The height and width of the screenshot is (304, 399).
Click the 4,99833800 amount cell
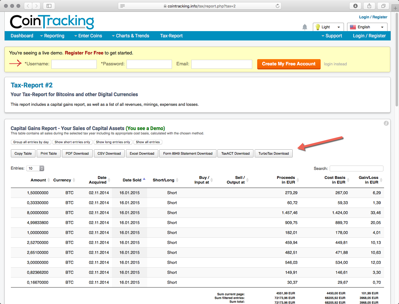[38, 223]
